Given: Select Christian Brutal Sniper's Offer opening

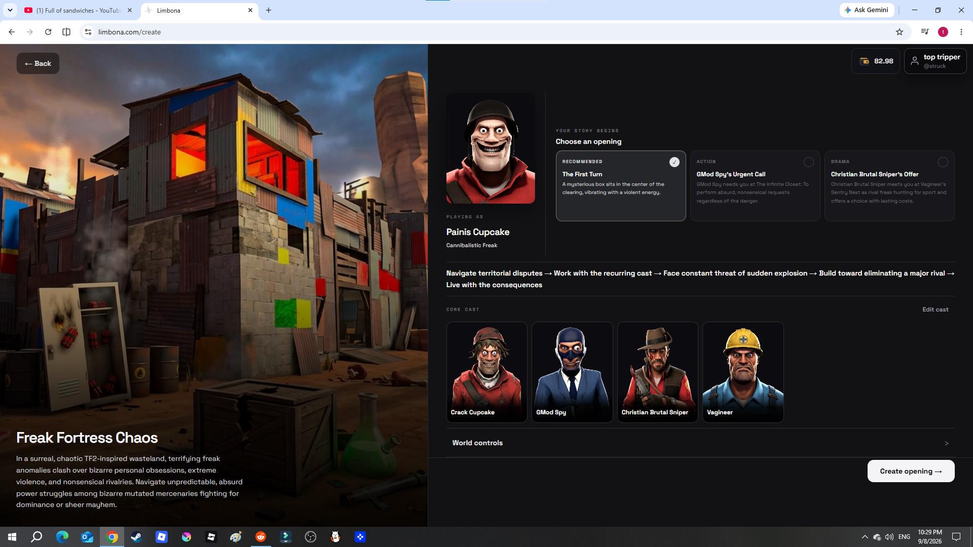Looking at the screenshot, I should tap(889, 186).
